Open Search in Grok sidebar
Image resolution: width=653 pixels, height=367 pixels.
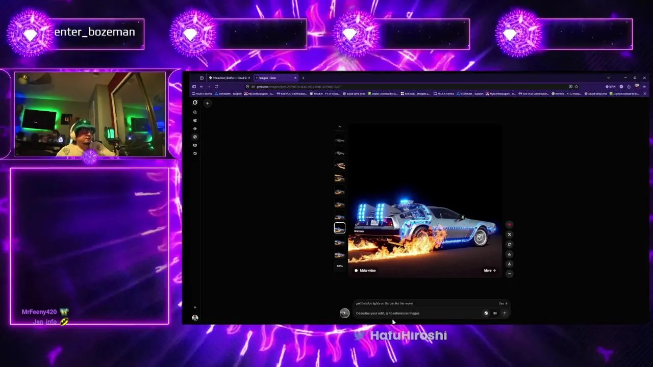[x=195, y=112]
